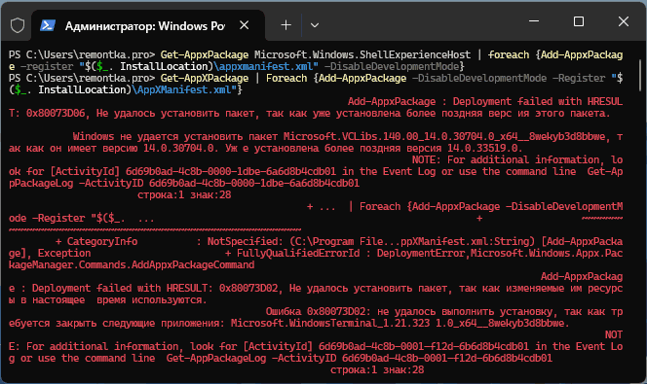
Task: Minimize the terminal window
Action: pyautogui.click(x=534, y=21)
